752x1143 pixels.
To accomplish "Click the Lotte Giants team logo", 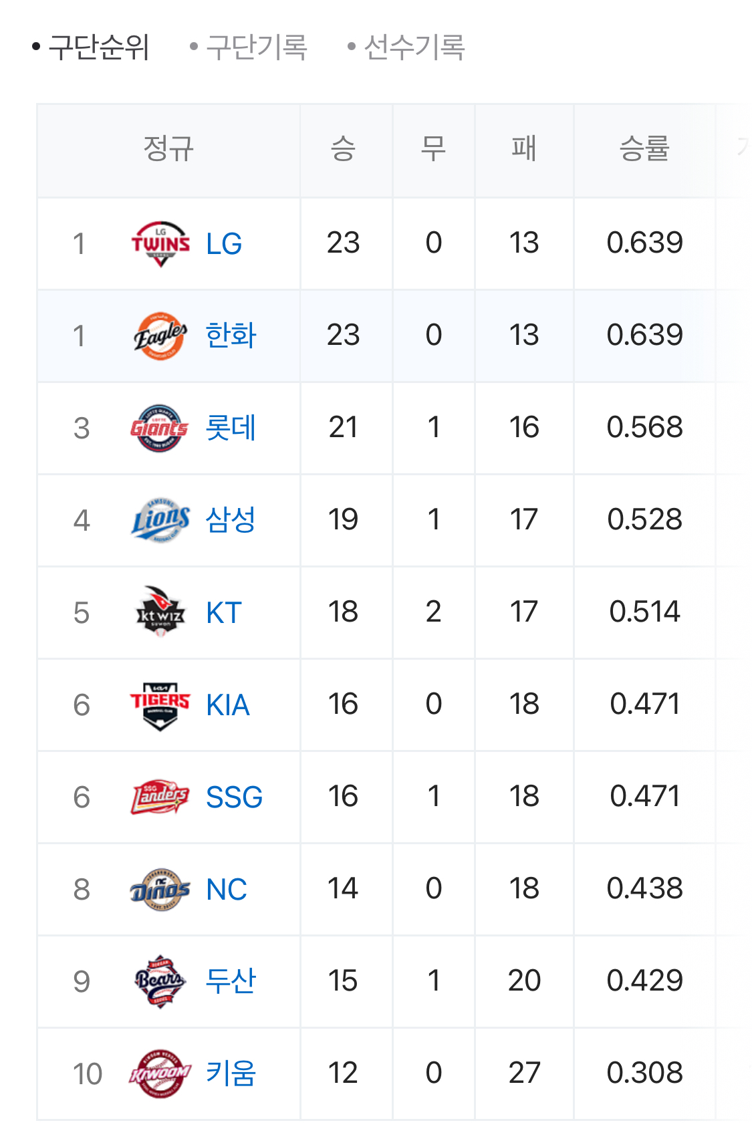I will [160, 428].
